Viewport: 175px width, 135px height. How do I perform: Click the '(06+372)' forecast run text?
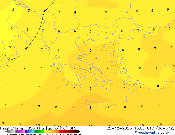coord(165,128)
